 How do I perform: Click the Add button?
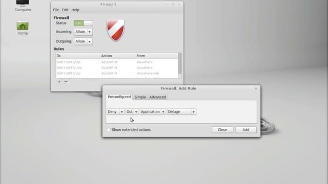tap(246, 130)
